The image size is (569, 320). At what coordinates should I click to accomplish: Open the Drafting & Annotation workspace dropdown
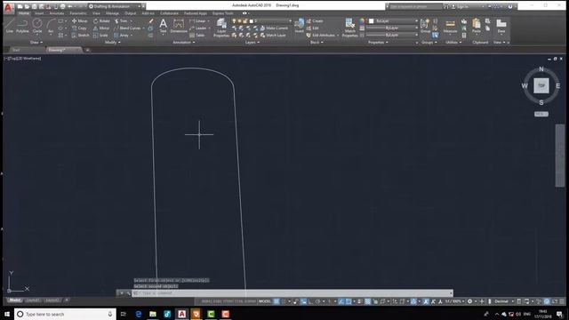[x=115, y=6]
